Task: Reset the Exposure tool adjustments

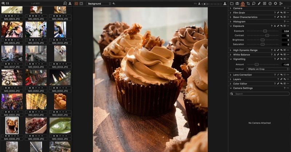Action: coord(281,26)
